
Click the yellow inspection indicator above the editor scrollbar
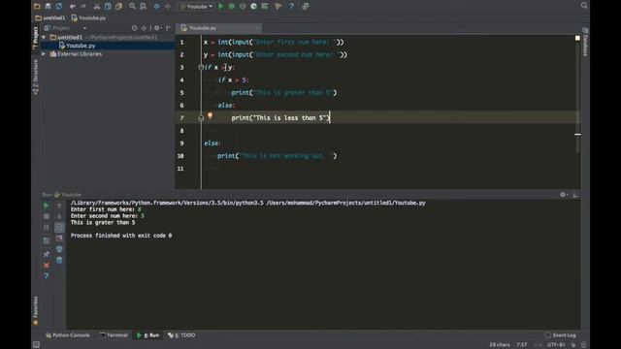[577, 38]
